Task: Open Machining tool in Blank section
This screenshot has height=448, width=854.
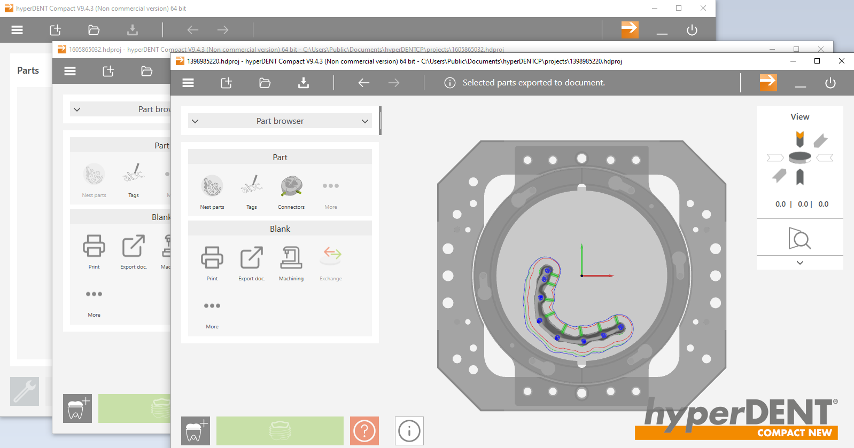Action: (x=291, y=263)
